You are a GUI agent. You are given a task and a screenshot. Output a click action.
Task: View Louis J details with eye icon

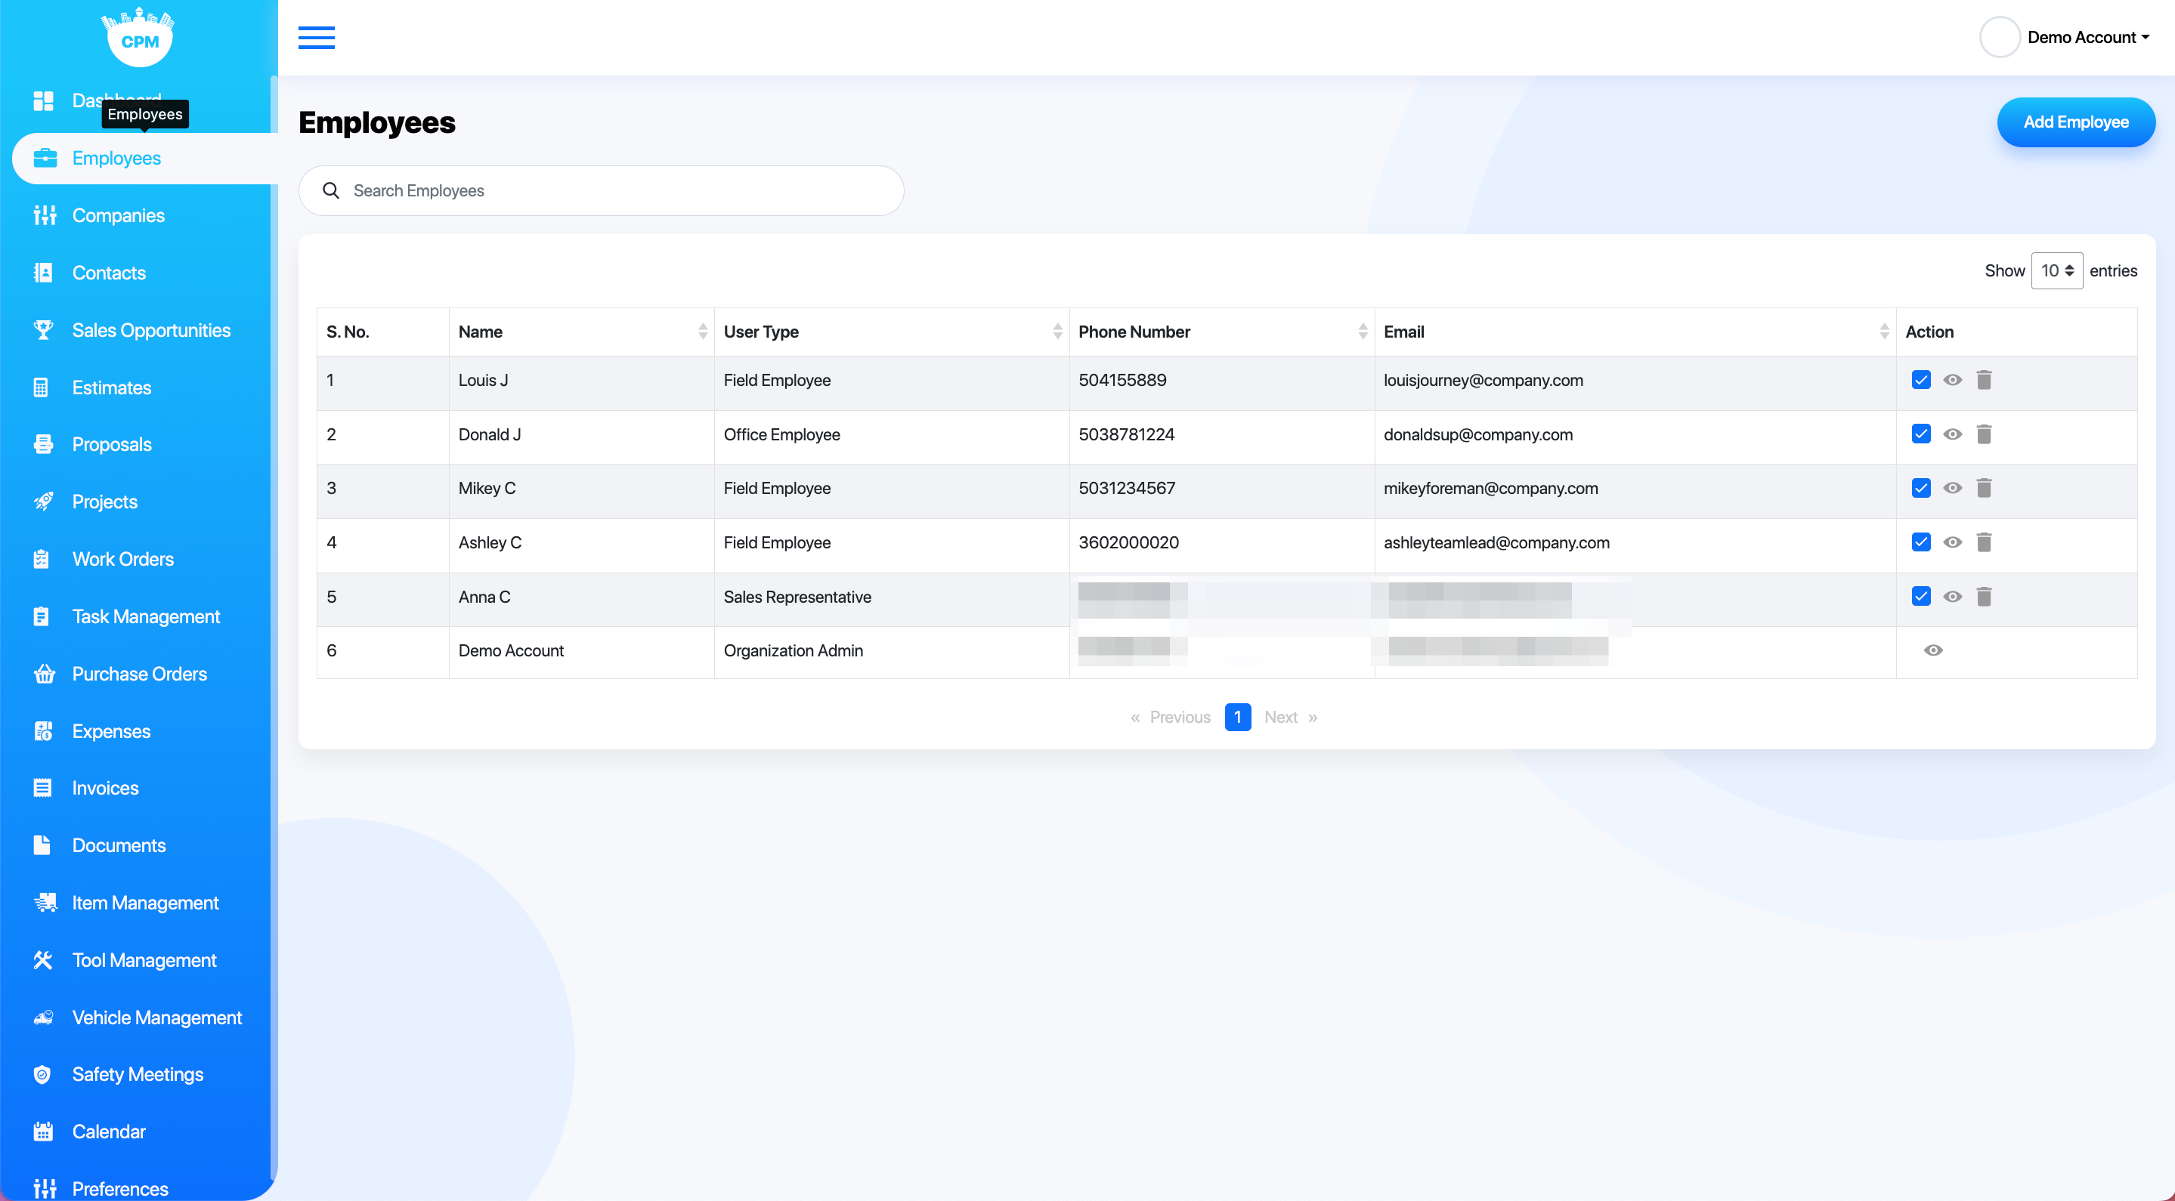pyautogui.click(x=1952, y=380)
